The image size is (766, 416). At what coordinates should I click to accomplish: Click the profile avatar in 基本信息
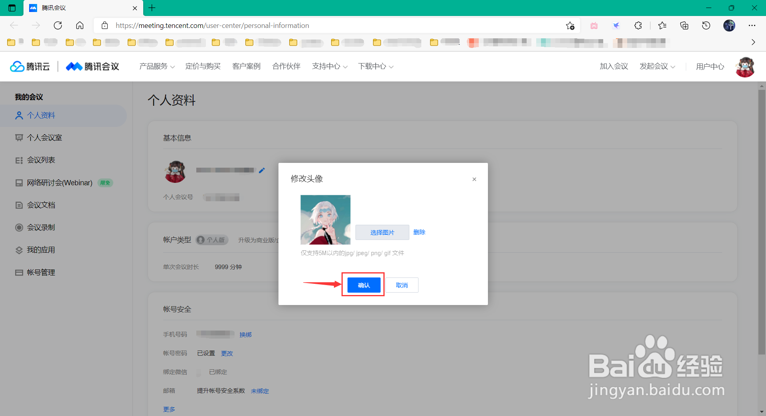[x=175, y=172]
